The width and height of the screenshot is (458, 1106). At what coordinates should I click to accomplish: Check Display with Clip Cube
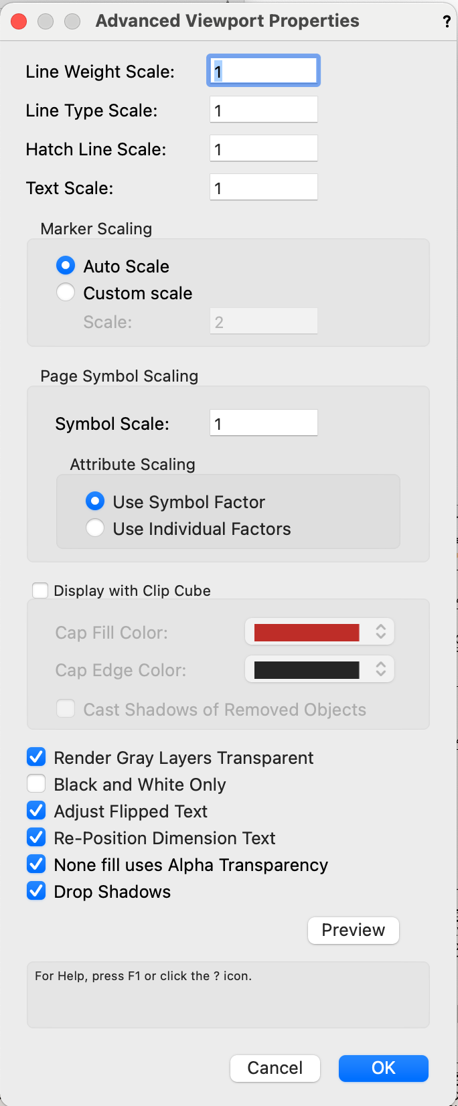click(x=40, y=590)
